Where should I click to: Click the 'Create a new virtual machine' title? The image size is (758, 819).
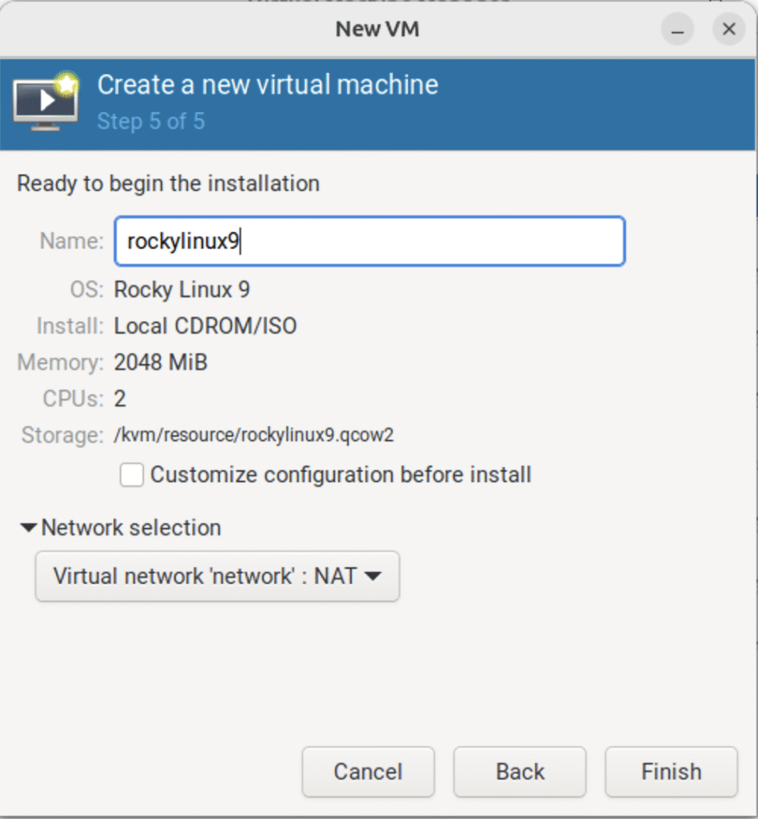[x=268, y=85]
